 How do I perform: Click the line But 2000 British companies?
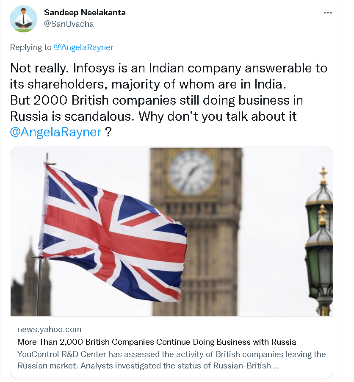pyautogui.click(x=156, y=101)
